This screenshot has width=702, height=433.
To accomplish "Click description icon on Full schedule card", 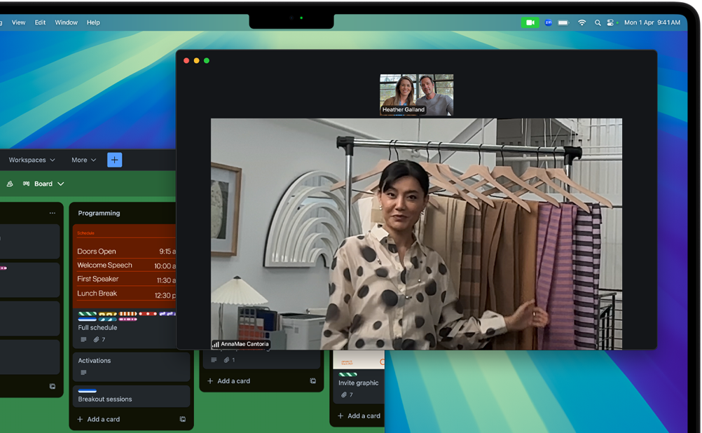I will 83,339.
